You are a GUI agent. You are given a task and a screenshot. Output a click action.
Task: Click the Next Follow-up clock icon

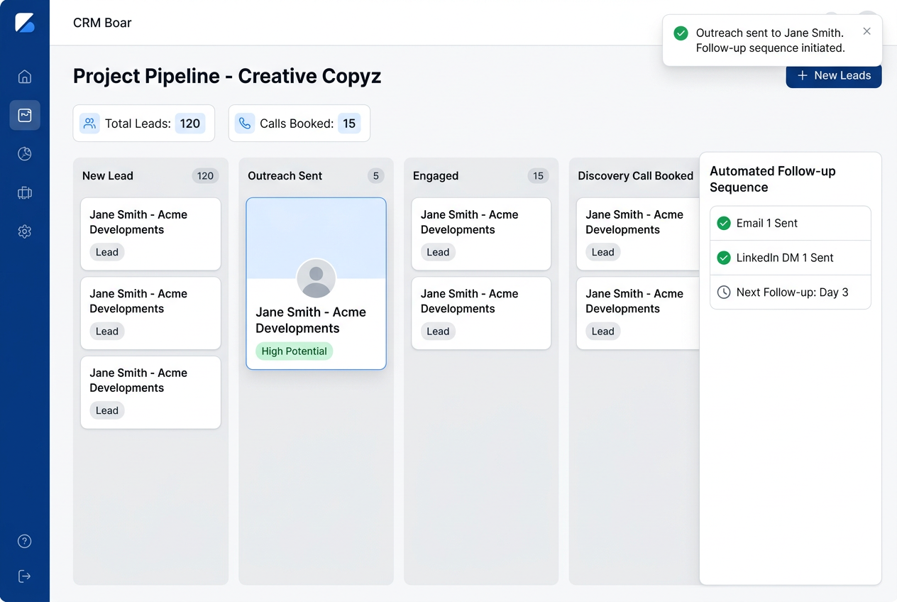(724, 292)
